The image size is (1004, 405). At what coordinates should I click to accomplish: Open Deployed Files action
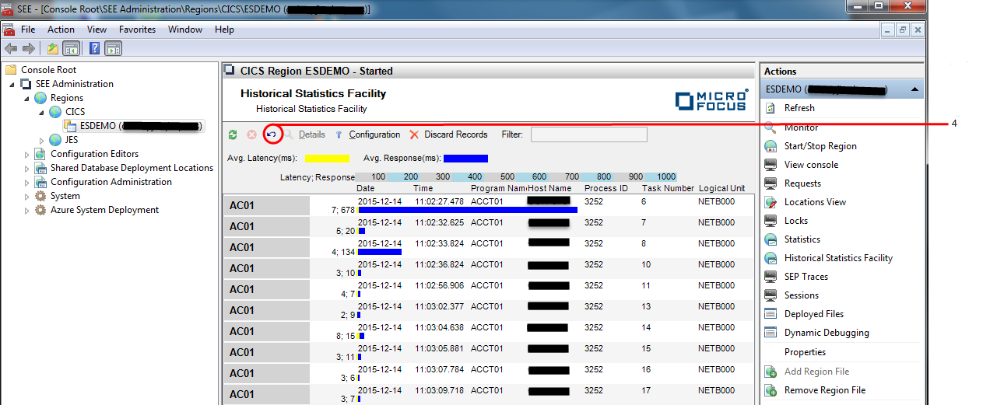pos(814,314)
